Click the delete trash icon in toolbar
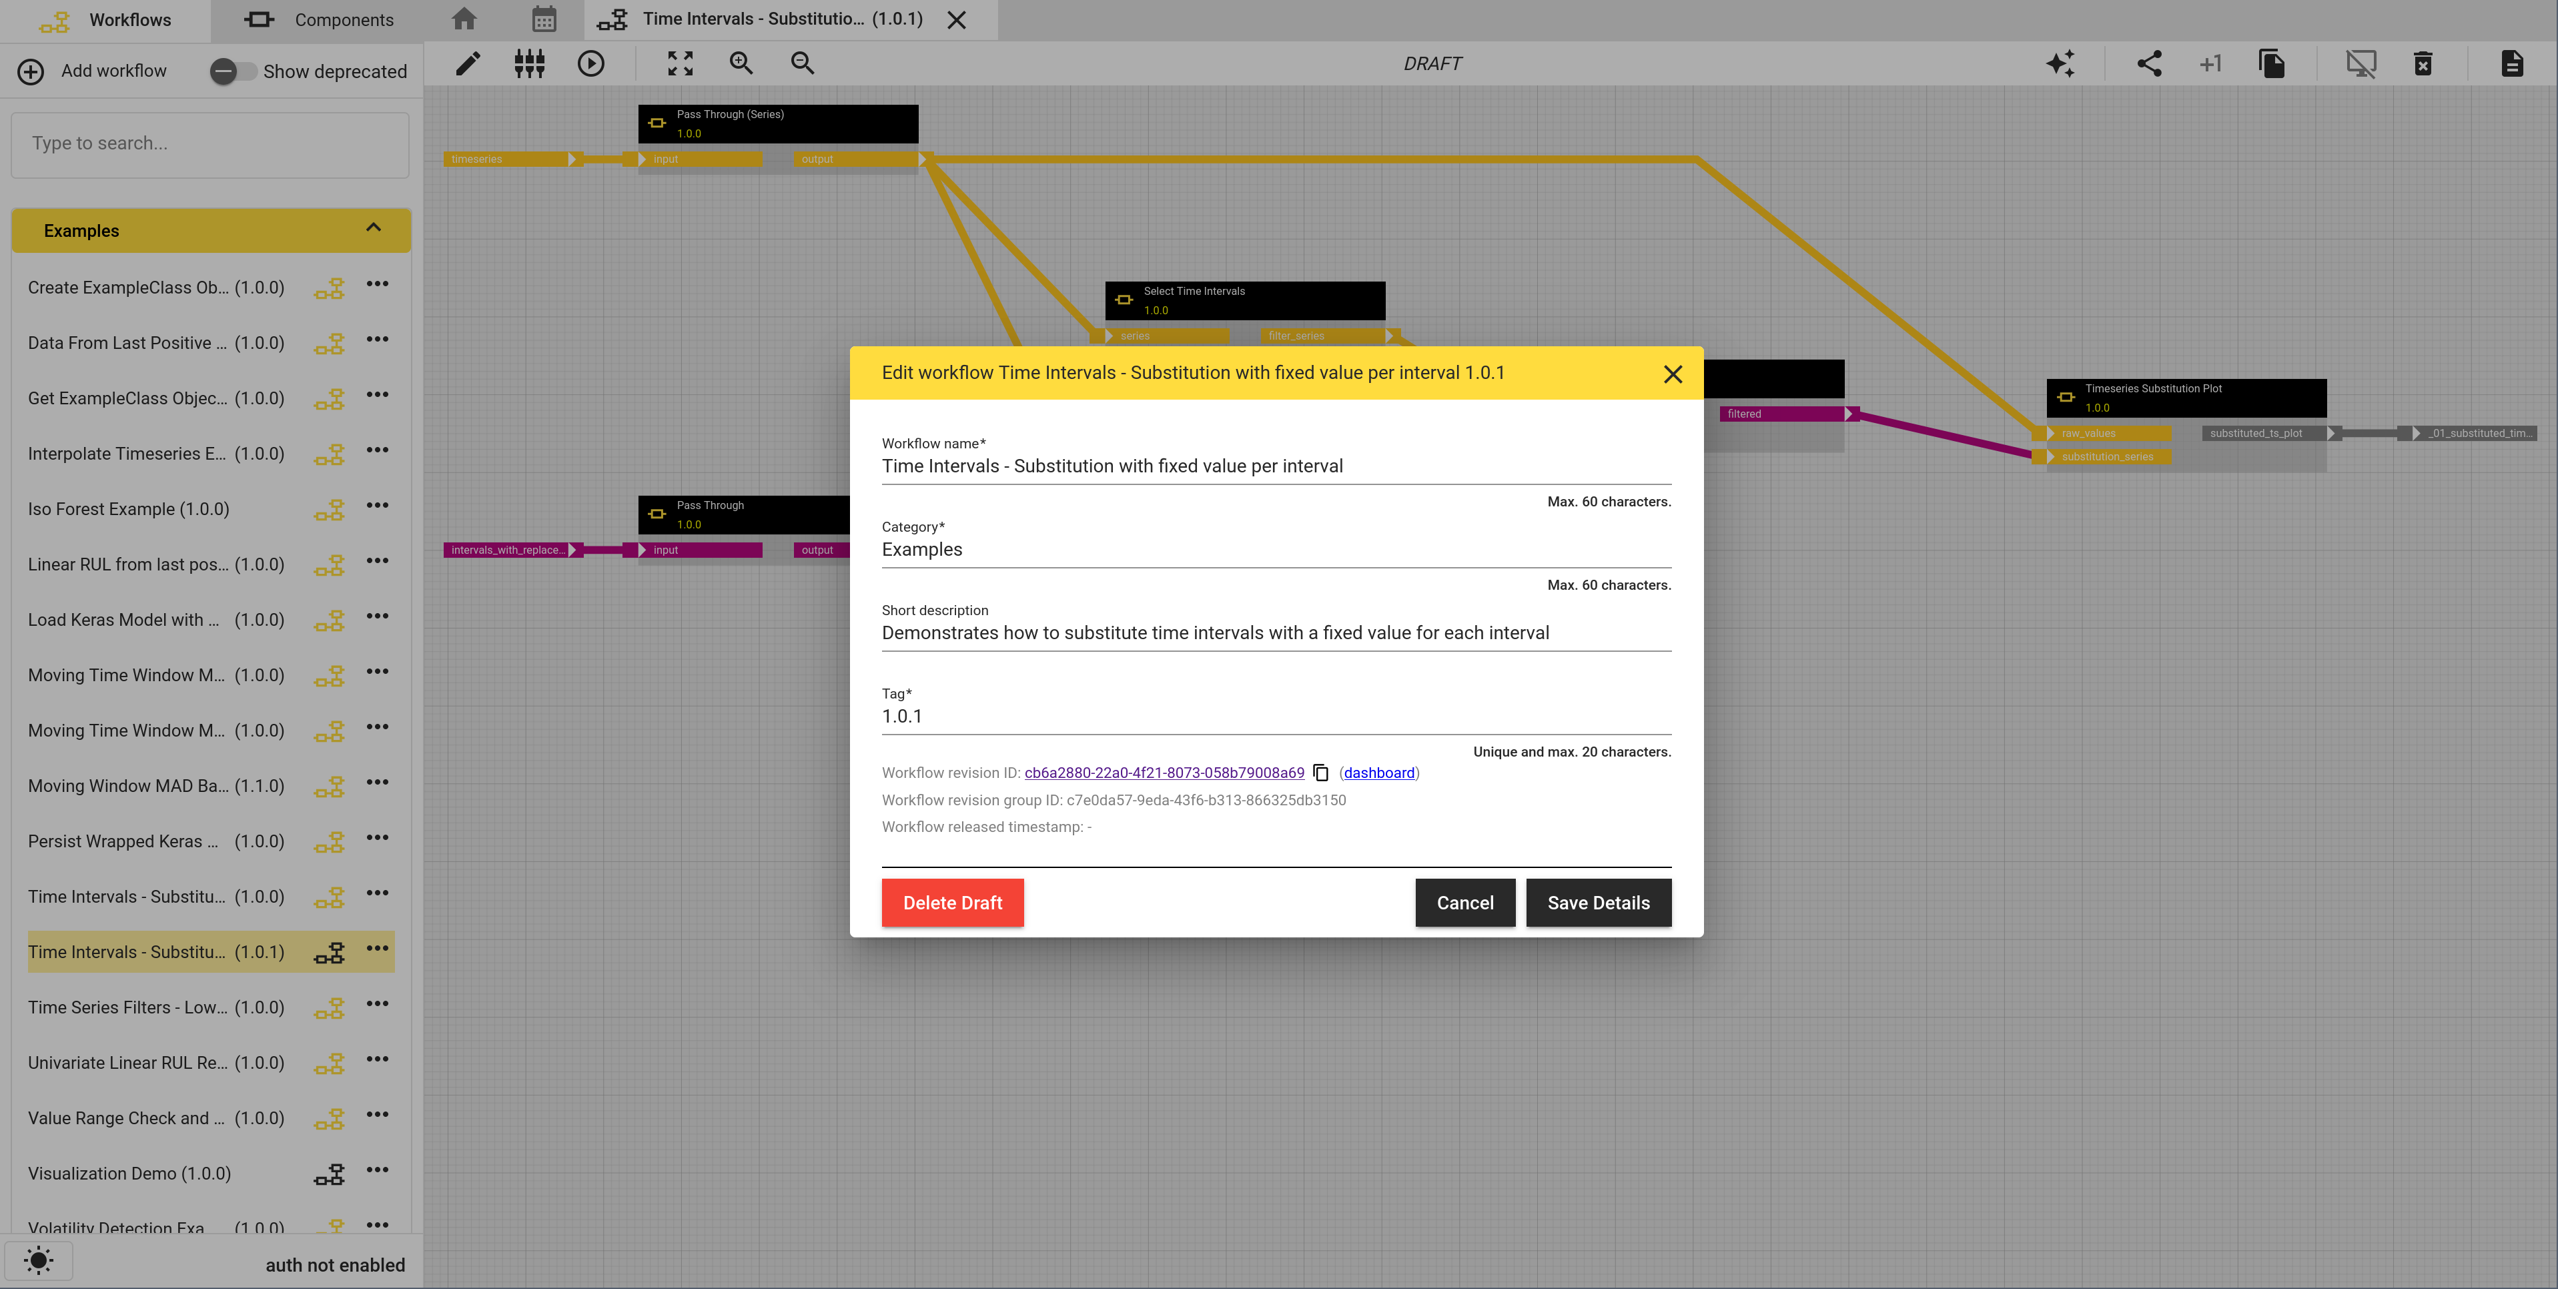 point(2423,63)
